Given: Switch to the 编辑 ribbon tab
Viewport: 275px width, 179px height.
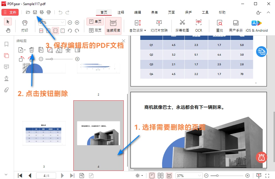Looking at the screenshot, I should click(137, 12).
